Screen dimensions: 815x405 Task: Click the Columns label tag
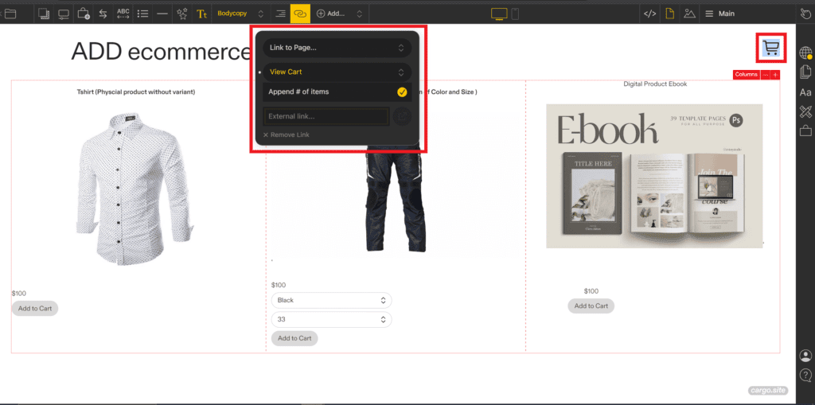[x=746, y=75]
